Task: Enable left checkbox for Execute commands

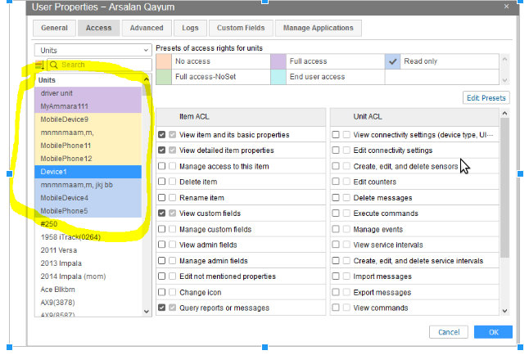Action: click(336, 213)
